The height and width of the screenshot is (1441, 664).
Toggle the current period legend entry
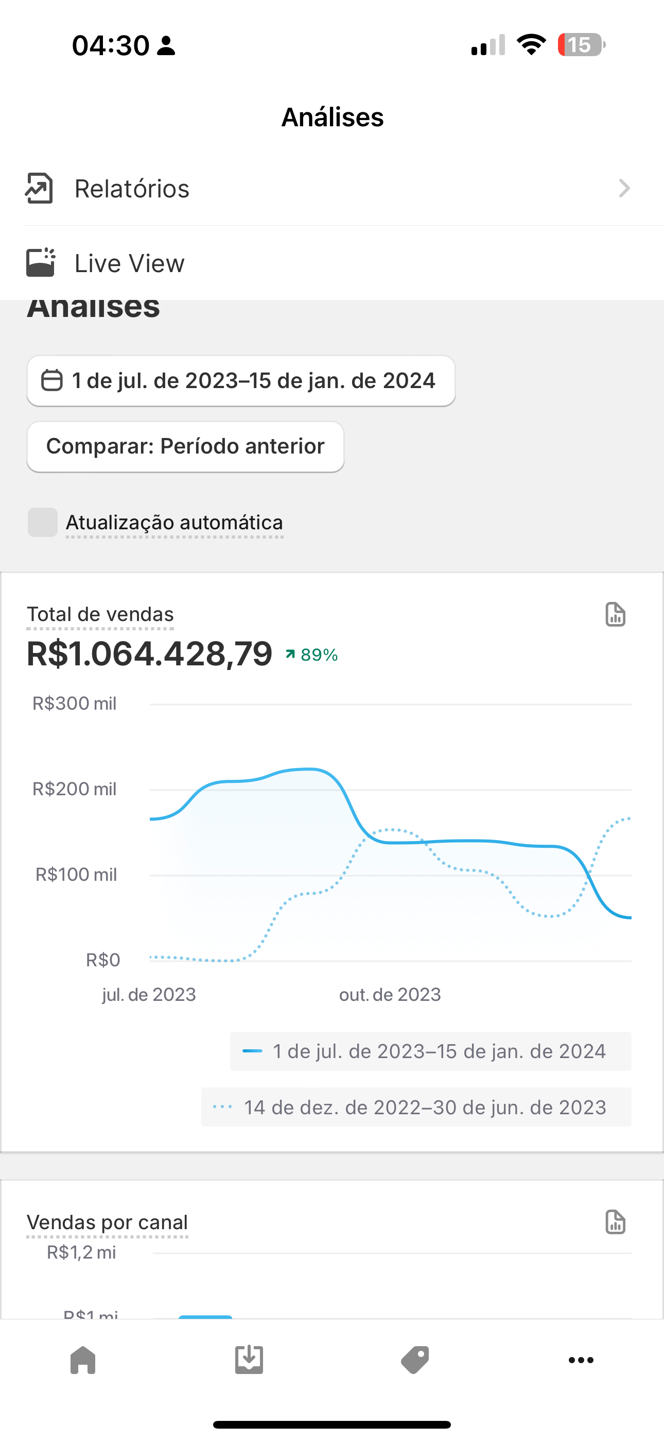430,1051
